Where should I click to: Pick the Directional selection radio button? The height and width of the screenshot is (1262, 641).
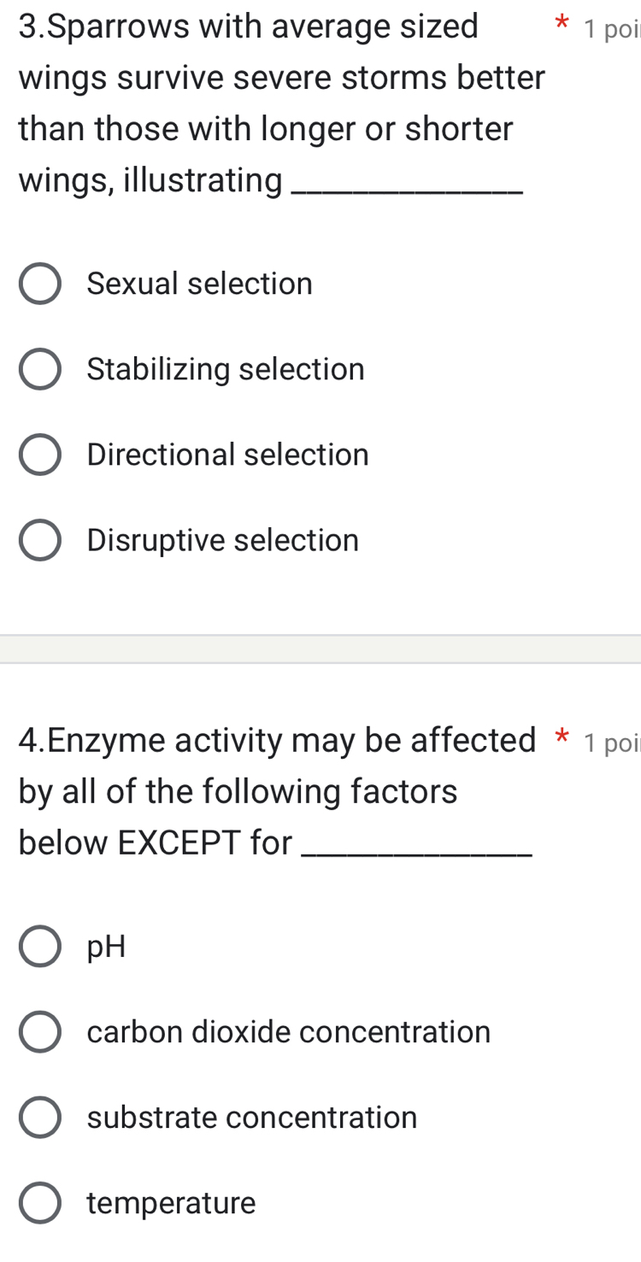pos(40,455)
